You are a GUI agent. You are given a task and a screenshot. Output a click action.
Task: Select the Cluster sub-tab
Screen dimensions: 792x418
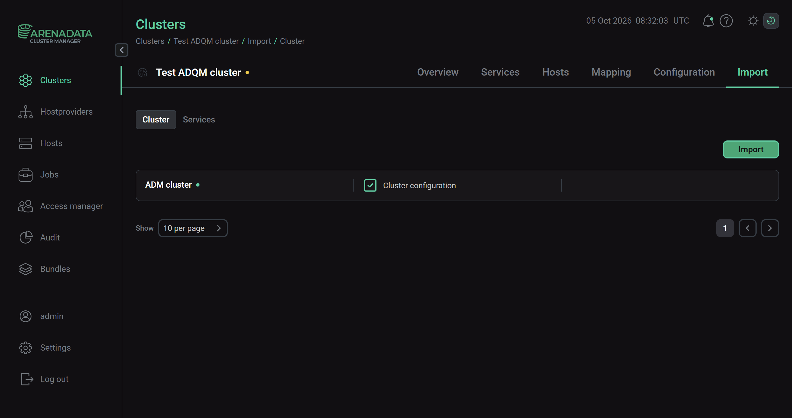(x=156, y=120)
